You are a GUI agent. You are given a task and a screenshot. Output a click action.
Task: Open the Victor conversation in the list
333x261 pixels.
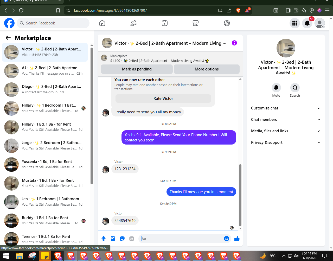(x=45, y=52)
